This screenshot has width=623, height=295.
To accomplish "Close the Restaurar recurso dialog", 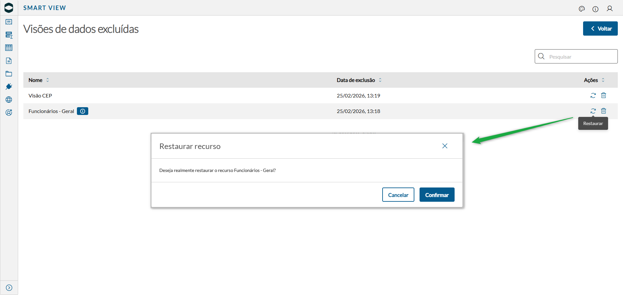I will point(445,146).
